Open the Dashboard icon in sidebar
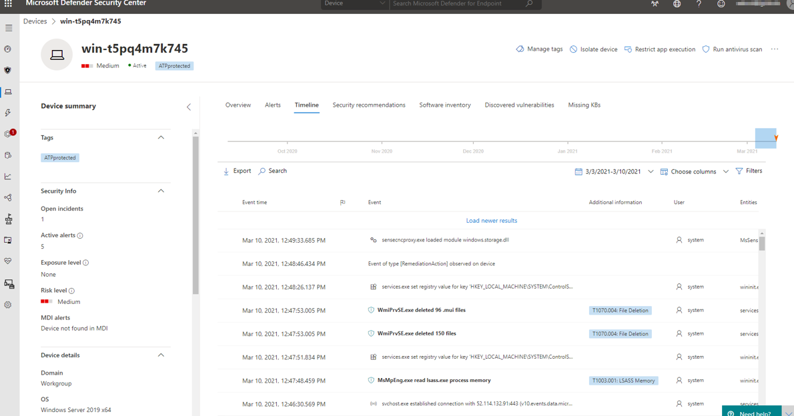 7,49
